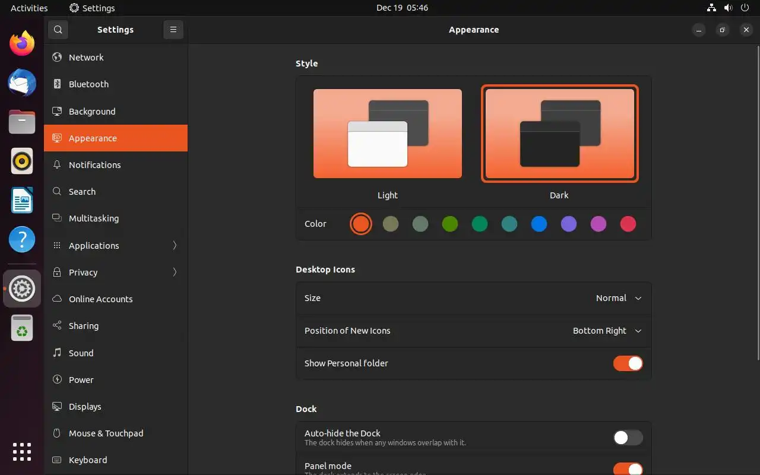Select the blue accent color
The width and height of the screenshot is (760, 475).
(x=539, y=224)
